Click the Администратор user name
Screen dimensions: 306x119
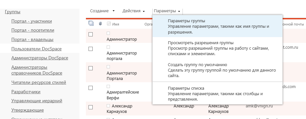coord(122,39)
